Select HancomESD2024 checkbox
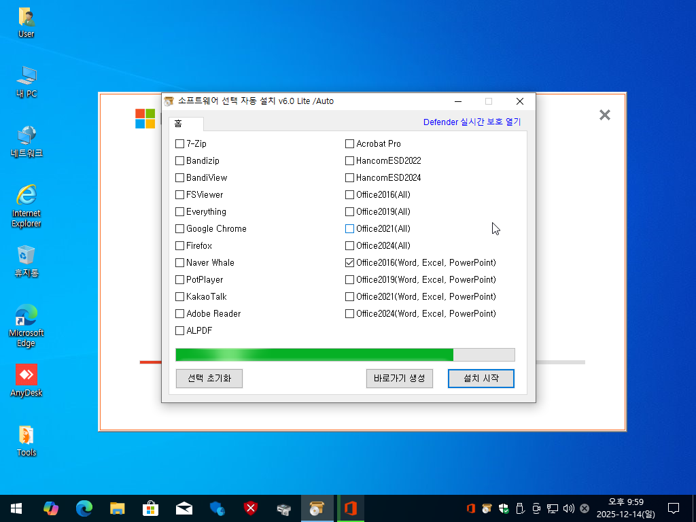Screen dimensions: 696x522 [350, 177]
